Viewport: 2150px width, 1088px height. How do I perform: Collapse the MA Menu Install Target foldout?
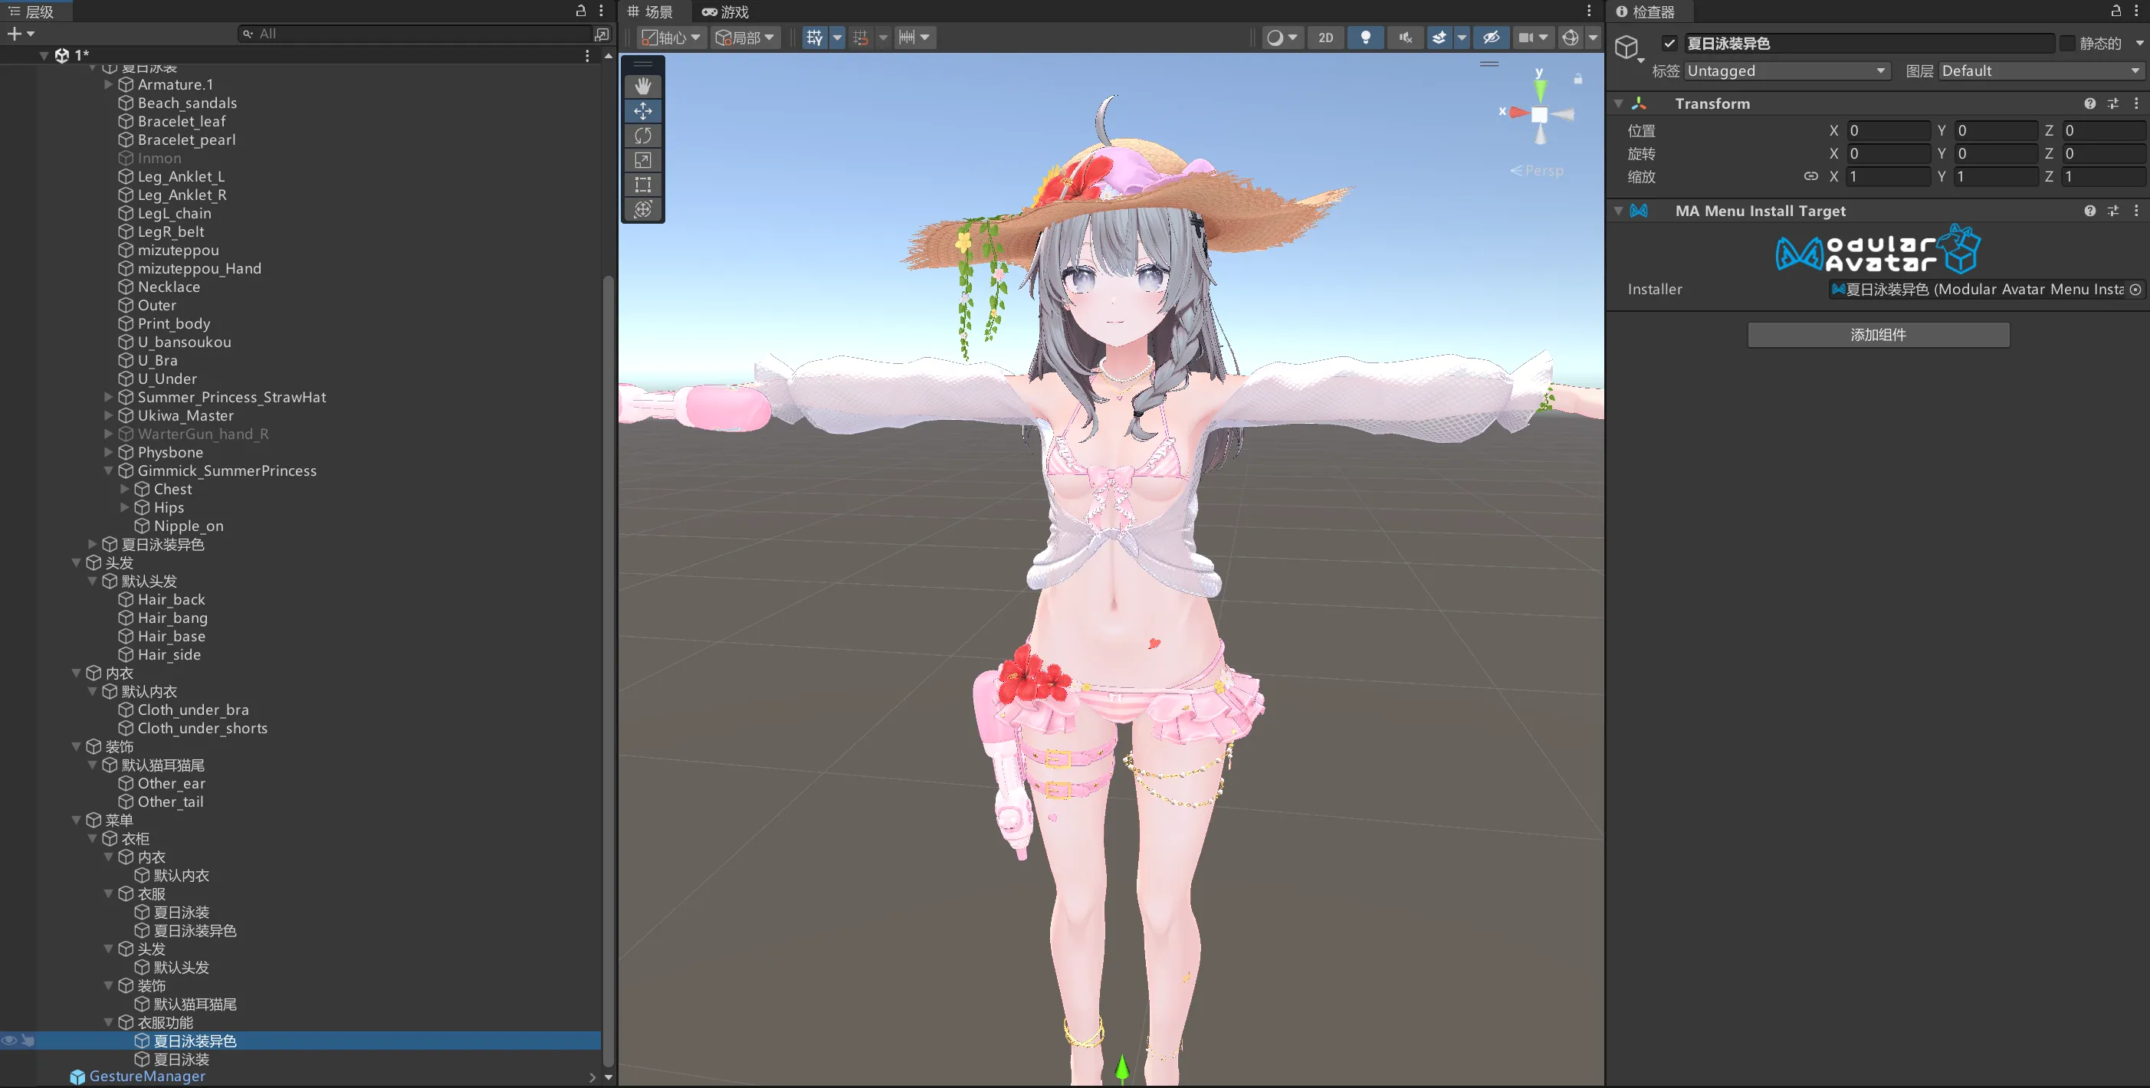pyautogui.click(x=1618, y=211)
